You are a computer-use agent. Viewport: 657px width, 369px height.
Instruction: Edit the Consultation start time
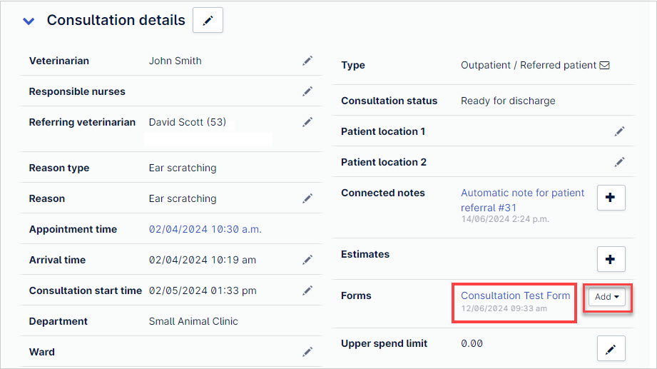pos(307,290)
